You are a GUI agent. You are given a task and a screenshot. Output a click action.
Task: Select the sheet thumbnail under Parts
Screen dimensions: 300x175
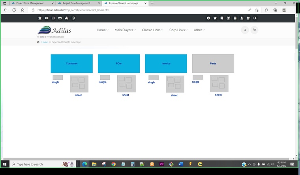click(219, 84)
